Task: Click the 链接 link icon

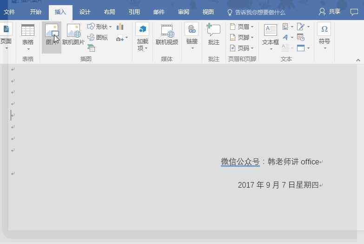Action: click(192, 29)
